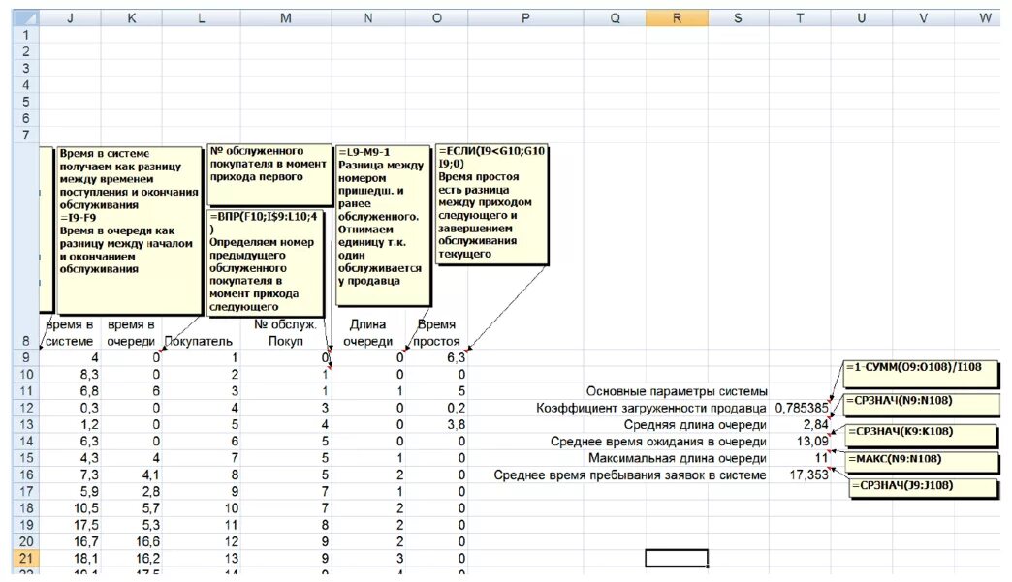
Task: Click idle time cell 3,8
Action: tap(437, 425)
